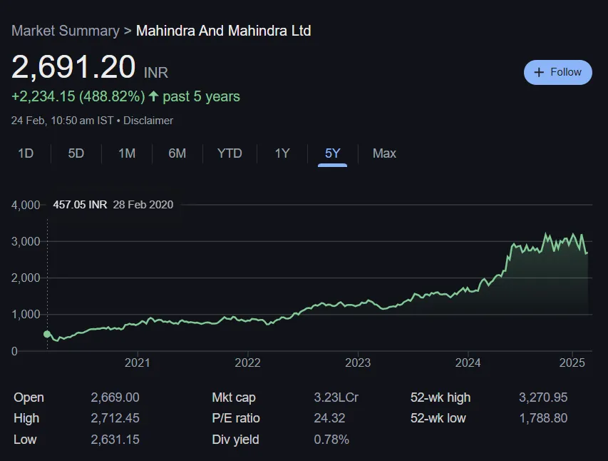Screen dimensions: 608x461
Task: Click the Div yield value 0.78%
Action: 331,440
